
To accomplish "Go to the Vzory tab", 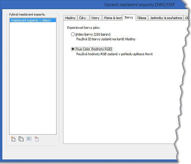I will (x=95, y=18).
